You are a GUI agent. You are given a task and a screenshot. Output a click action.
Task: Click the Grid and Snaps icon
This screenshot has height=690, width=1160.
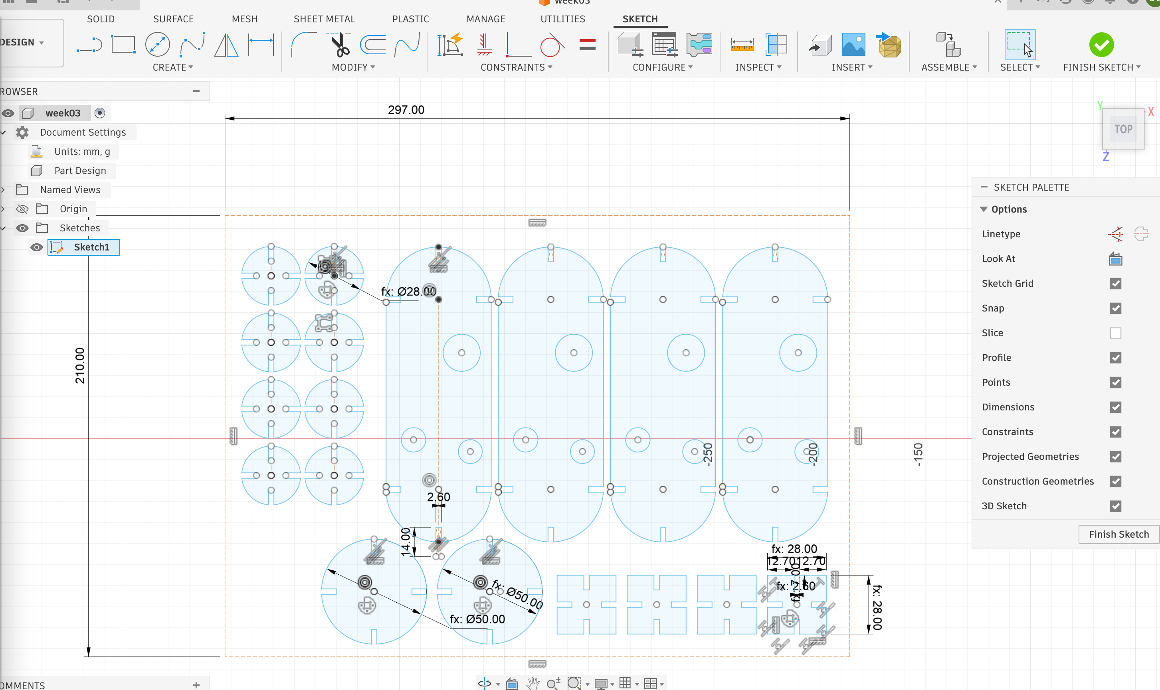tap(625, 683)
